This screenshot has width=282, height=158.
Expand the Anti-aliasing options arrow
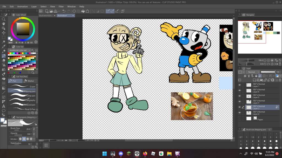click(x=34, y=139)
